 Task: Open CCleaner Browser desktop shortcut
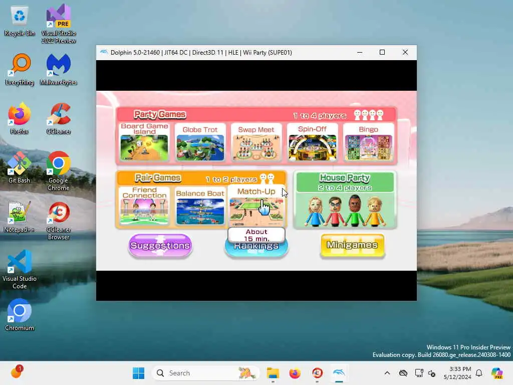pyautogui.click(x=59, y=221)
